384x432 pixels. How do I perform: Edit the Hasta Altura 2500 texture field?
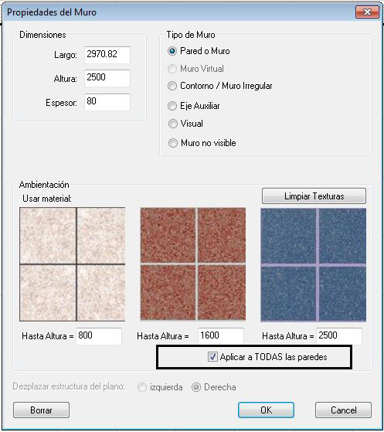(x=339, y=336)
